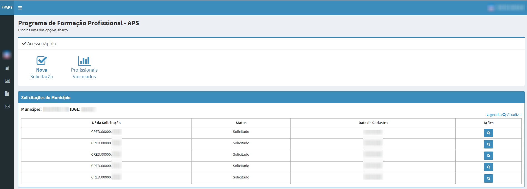Image resolution: width=527 pixels, height=189 pixels.
Task: Toggle the hamburger sidebar menu
Action: [x=20, y=8]
